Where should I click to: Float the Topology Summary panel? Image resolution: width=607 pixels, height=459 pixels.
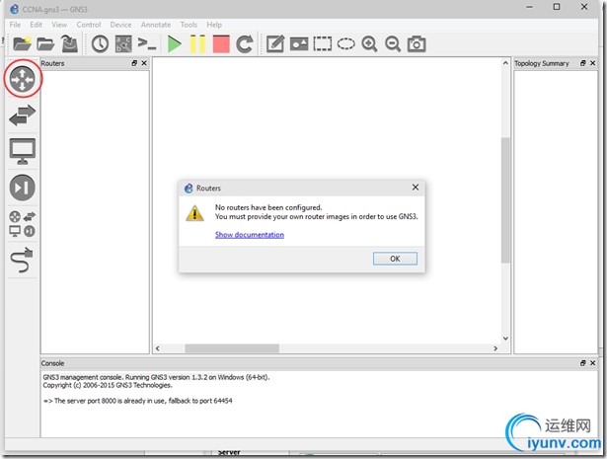[x=583, y=63]
